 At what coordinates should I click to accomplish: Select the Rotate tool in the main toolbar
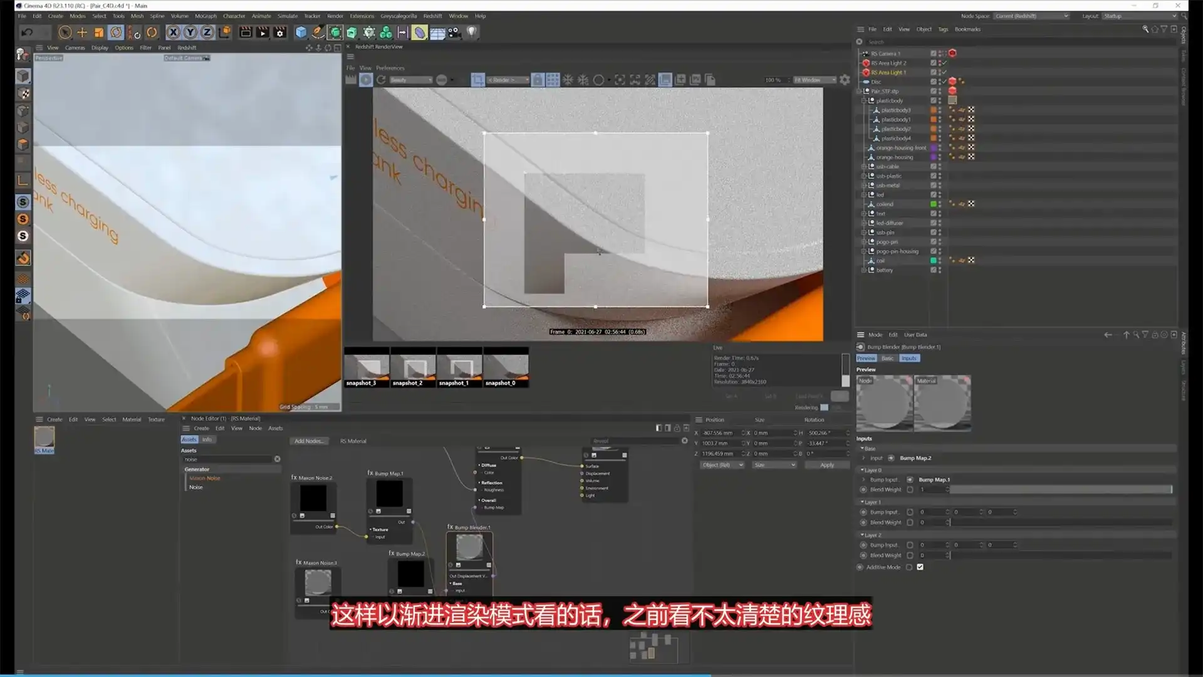click(x=116, y=33)
